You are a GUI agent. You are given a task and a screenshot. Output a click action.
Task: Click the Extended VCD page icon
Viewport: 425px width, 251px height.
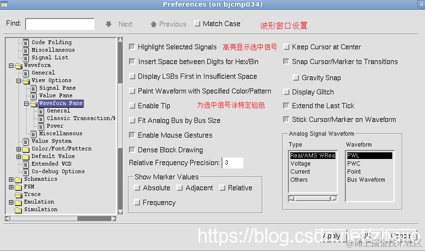click(x=26, y=164)
